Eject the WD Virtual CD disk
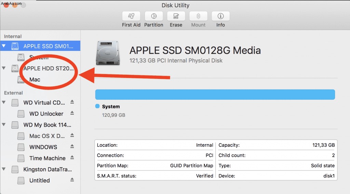The width and height of the screenshot is (350, 194). click(x=72, y=102)
